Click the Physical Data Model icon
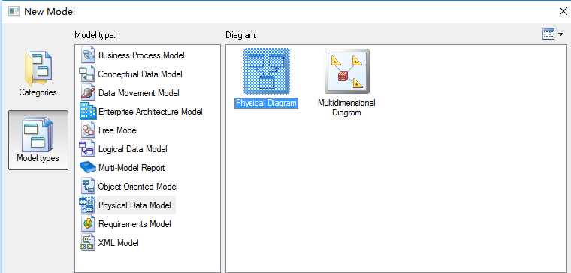This screenshot has width=571, height=273. (x=88, y=205)
